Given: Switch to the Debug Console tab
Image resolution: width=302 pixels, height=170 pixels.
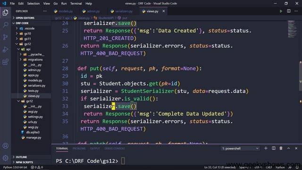Looking at the screenshot, I should [114, 148].
